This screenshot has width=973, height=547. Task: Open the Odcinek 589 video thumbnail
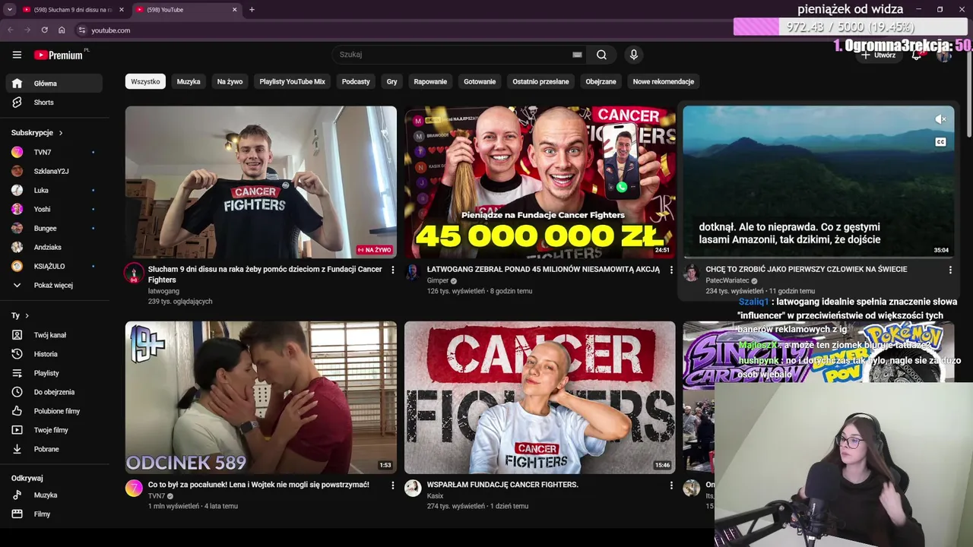click(261, 397)
